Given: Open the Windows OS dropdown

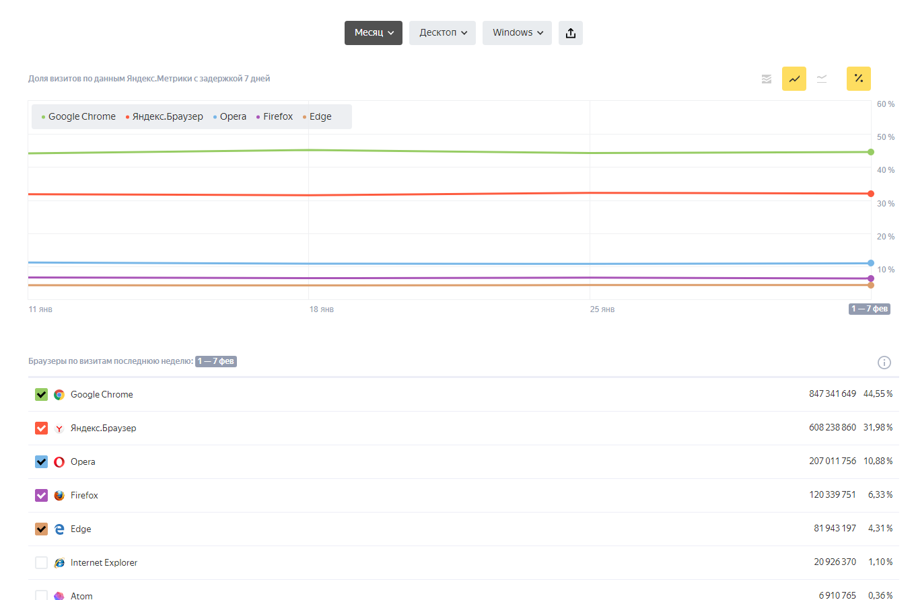Looking at the screenshot, I should [x=517, y=33].
